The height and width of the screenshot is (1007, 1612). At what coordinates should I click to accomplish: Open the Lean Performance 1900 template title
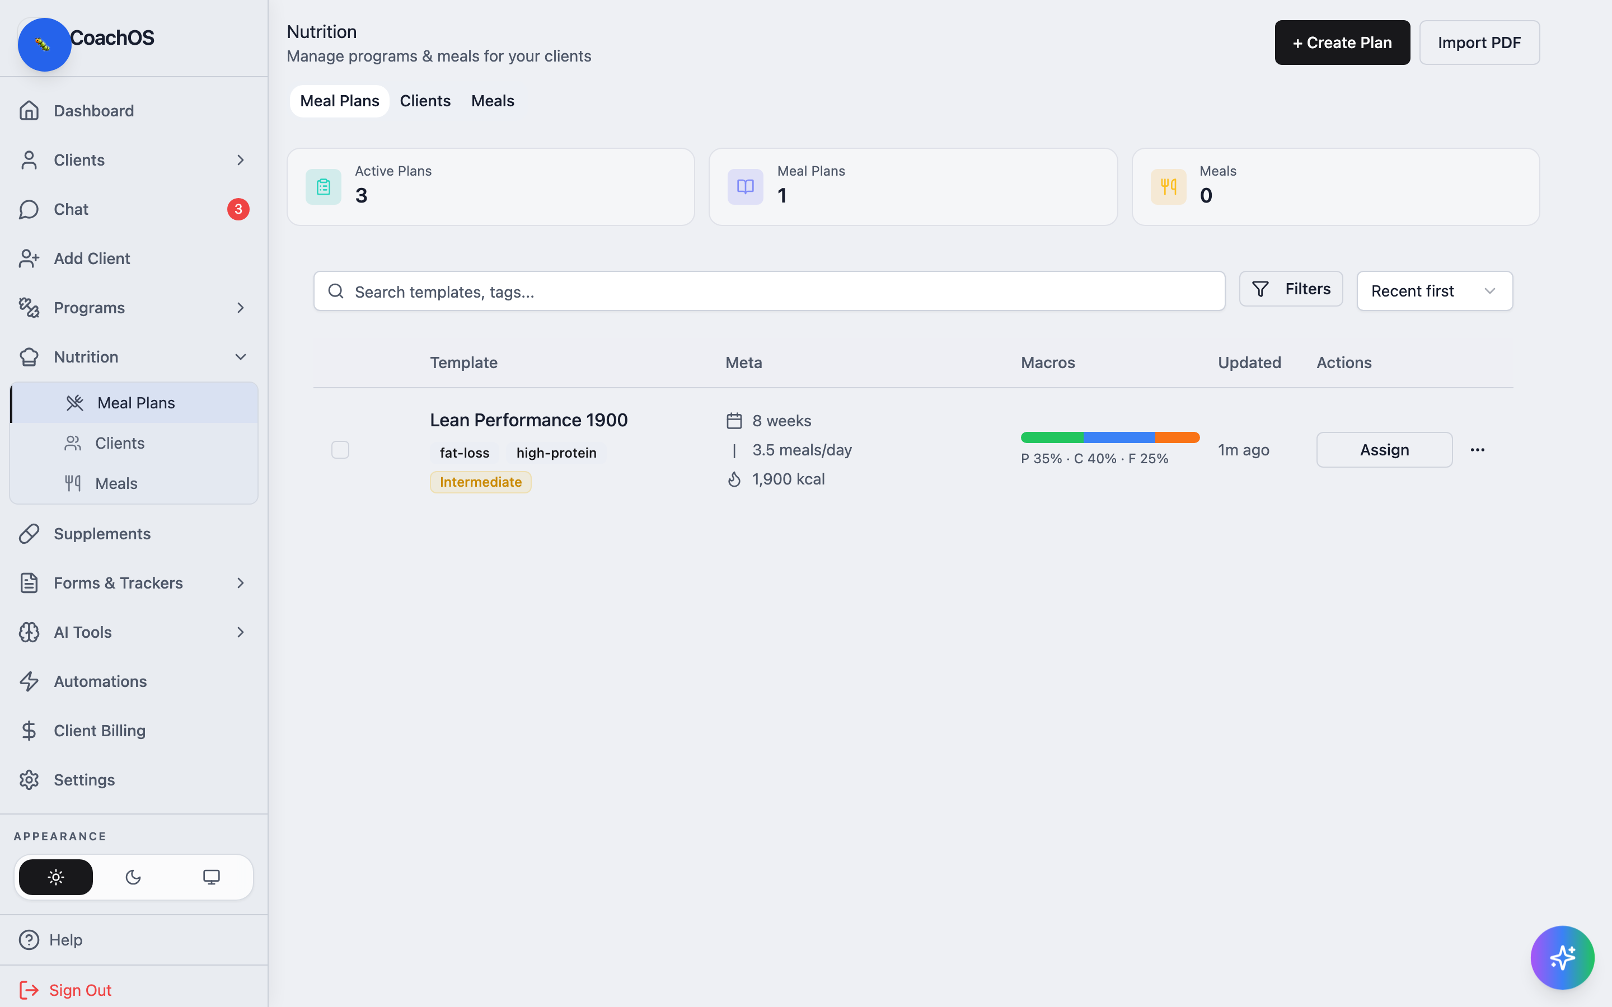click(x=529, y=420)
